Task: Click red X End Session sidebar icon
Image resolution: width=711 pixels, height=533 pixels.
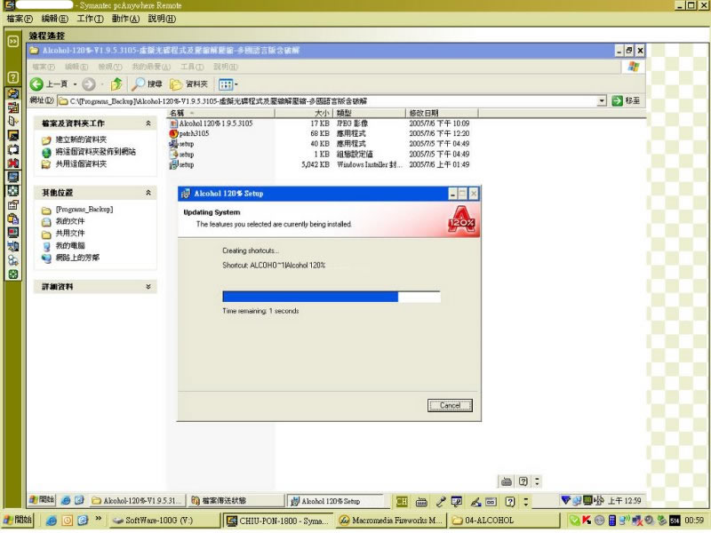Action: [x=12, y=163]
